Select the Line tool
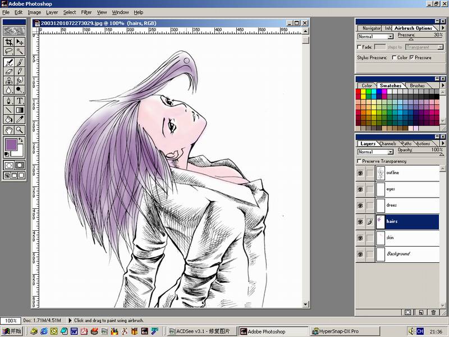449x337 pixels. tap(9, 110)
